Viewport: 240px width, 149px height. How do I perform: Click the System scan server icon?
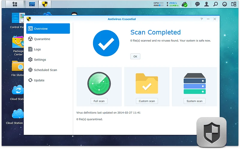pos(194,83)
